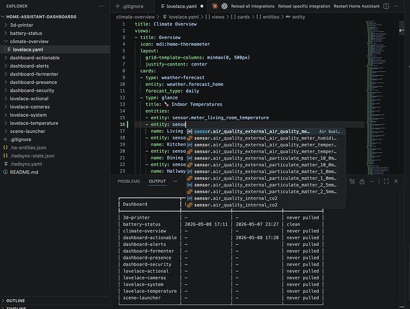
Task: Click Reload all integrations
Action: (252, 6)
